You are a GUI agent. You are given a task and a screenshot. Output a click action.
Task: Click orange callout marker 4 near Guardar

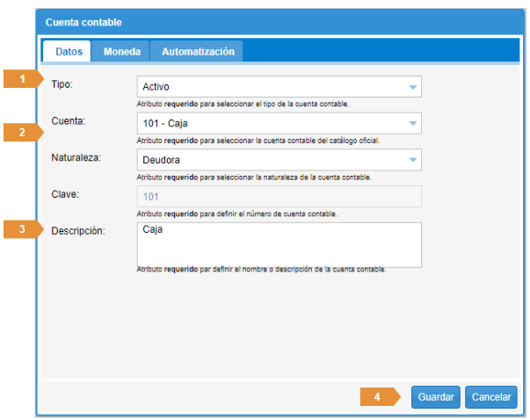(x=378, y=397)
